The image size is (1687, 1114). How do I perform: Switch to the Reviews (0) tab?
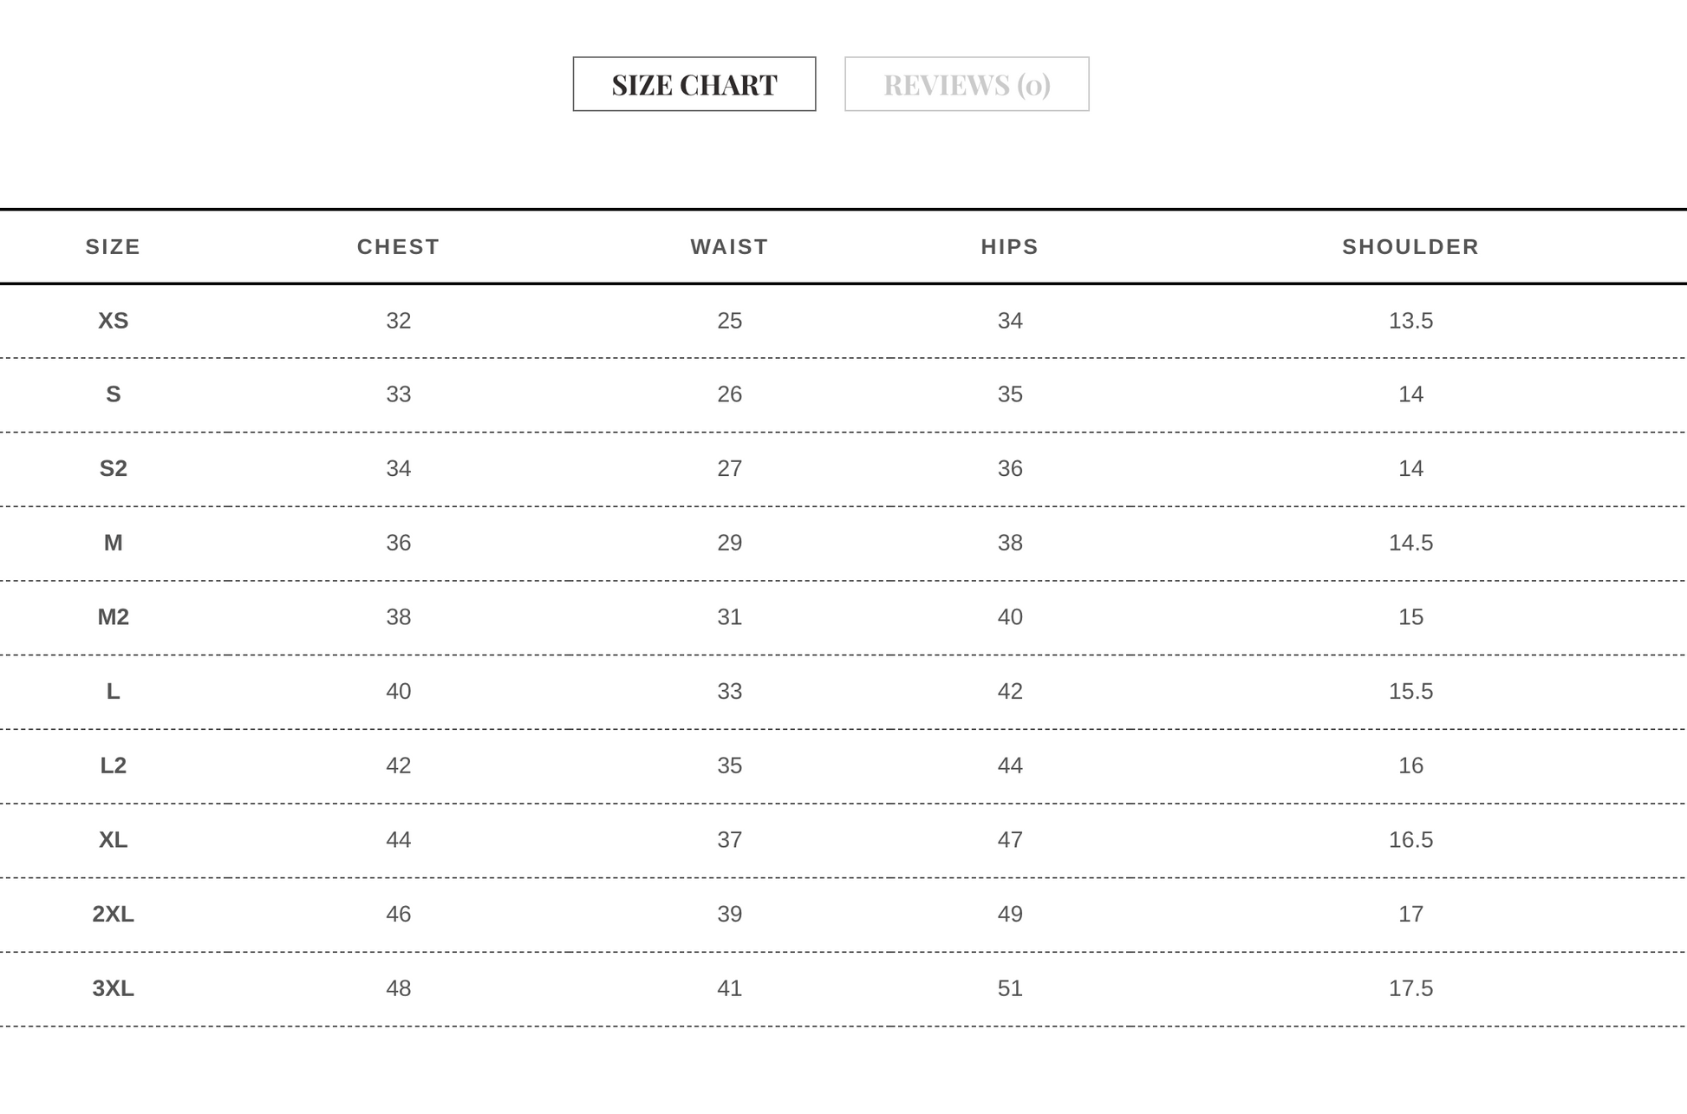coord(967,84)
